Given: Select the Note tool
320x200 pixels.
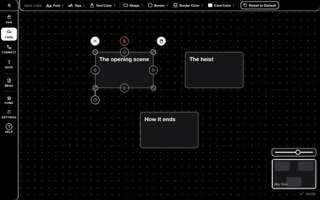Looking at the screenshot, I should pyautogui.click(x=9, y=64).
